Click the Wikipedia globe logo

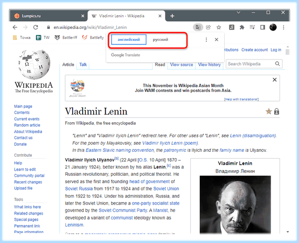(34, 64)
